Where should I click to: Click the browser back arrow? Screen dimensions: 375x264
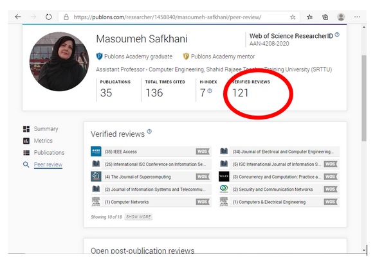pyautogui.click(x=18, y=17)
